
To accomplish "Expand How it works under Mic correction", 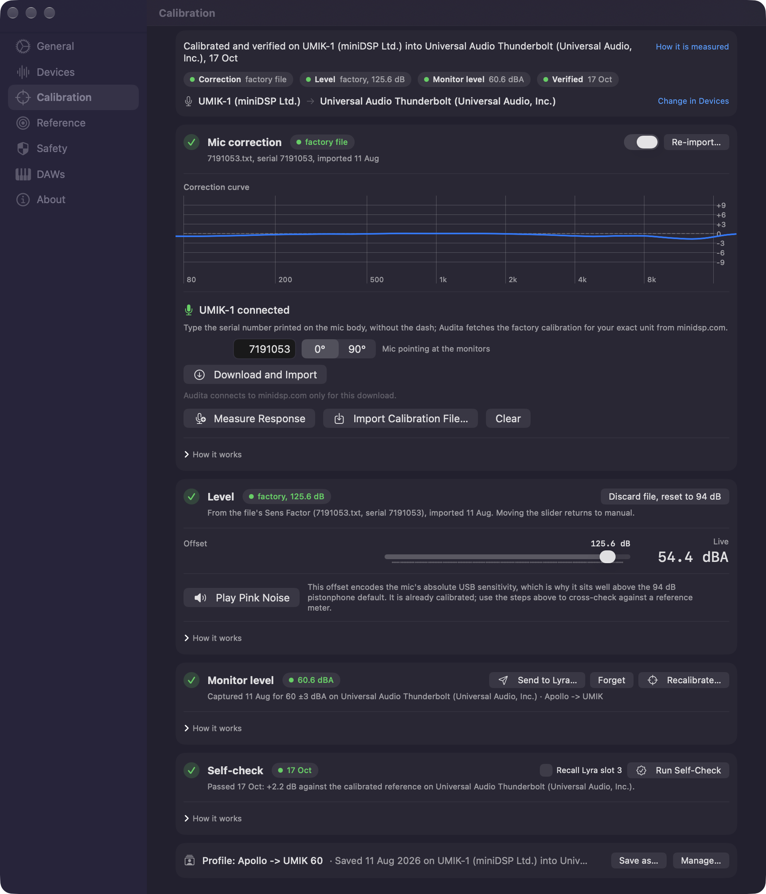I will (213, 454).
